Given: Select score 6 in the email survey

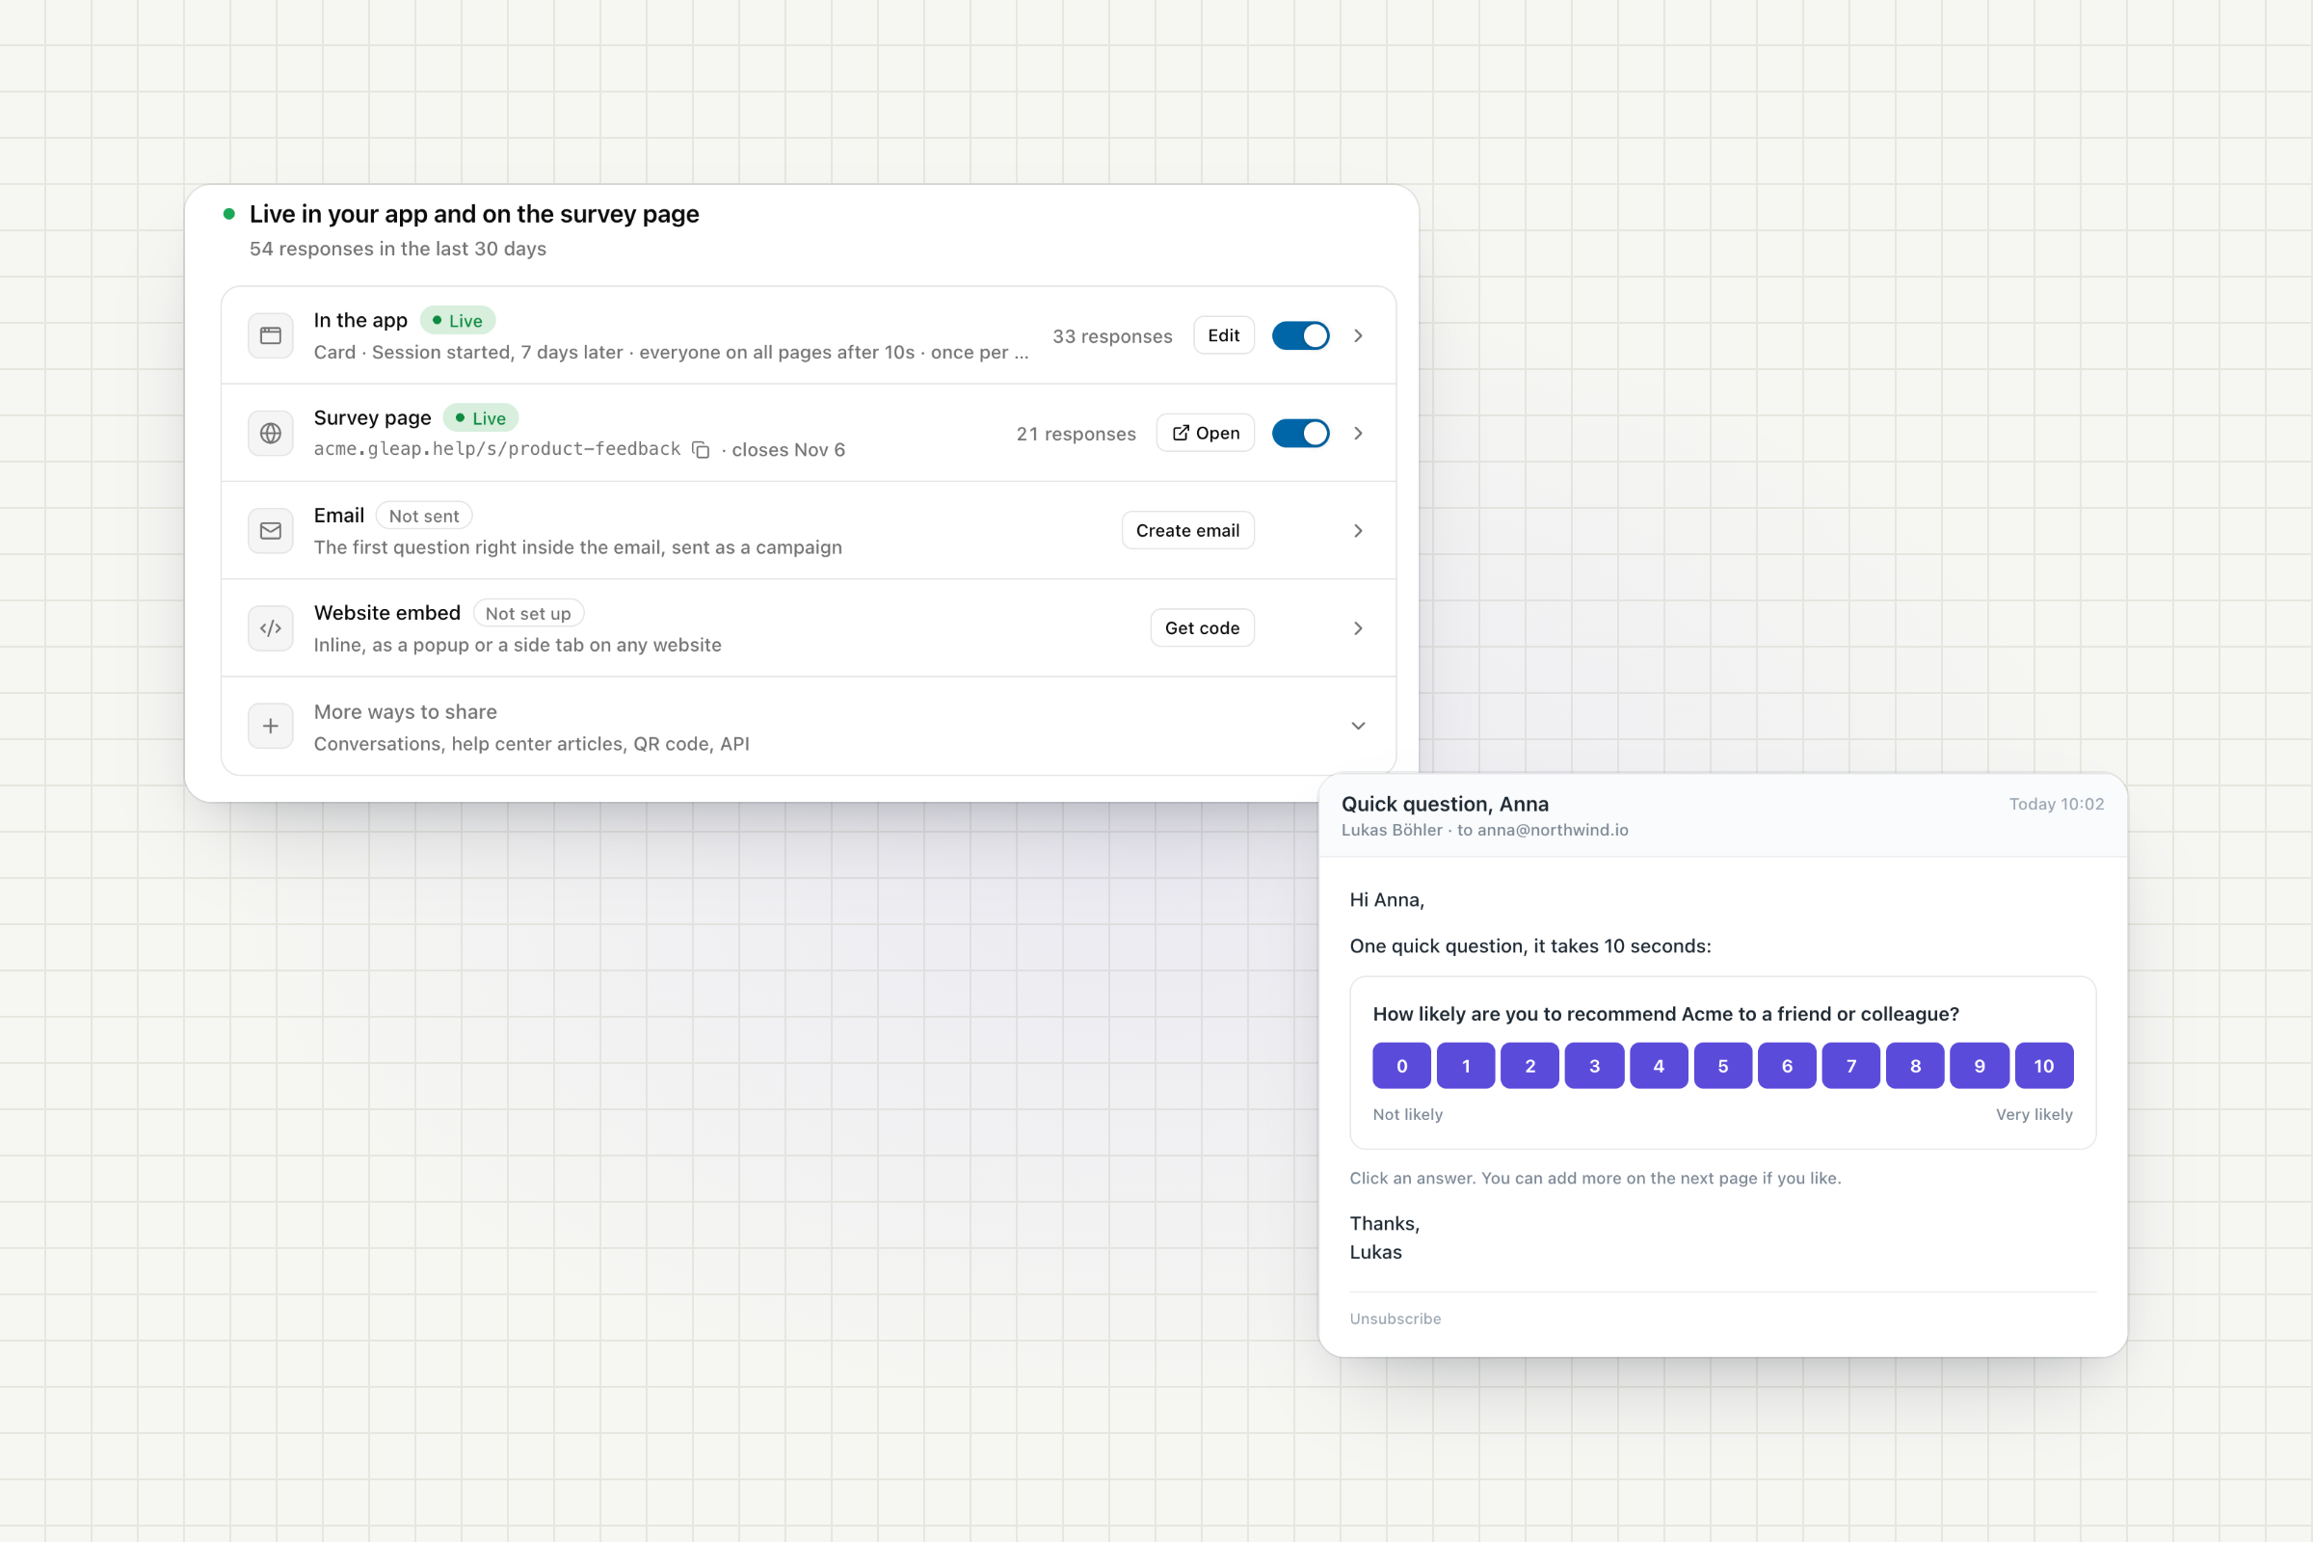Looking at the screenshot, I should click(x=1787, y=1066).
